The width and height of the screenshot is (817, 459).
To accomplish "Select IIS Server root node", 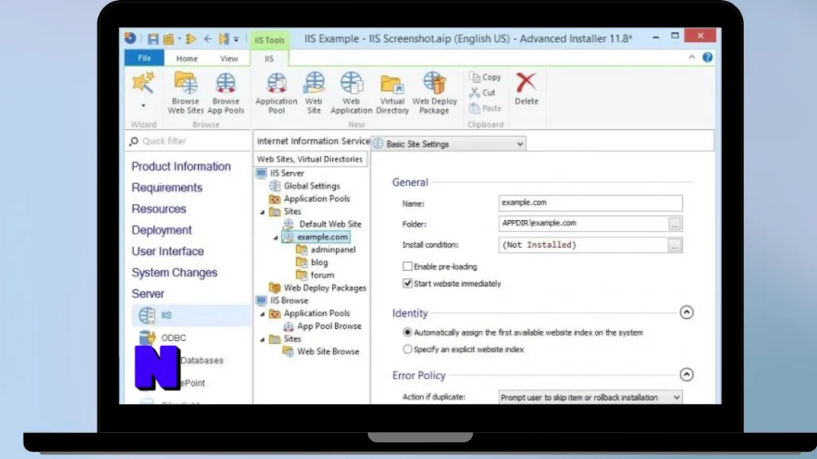I will click(x=286, y=173).
